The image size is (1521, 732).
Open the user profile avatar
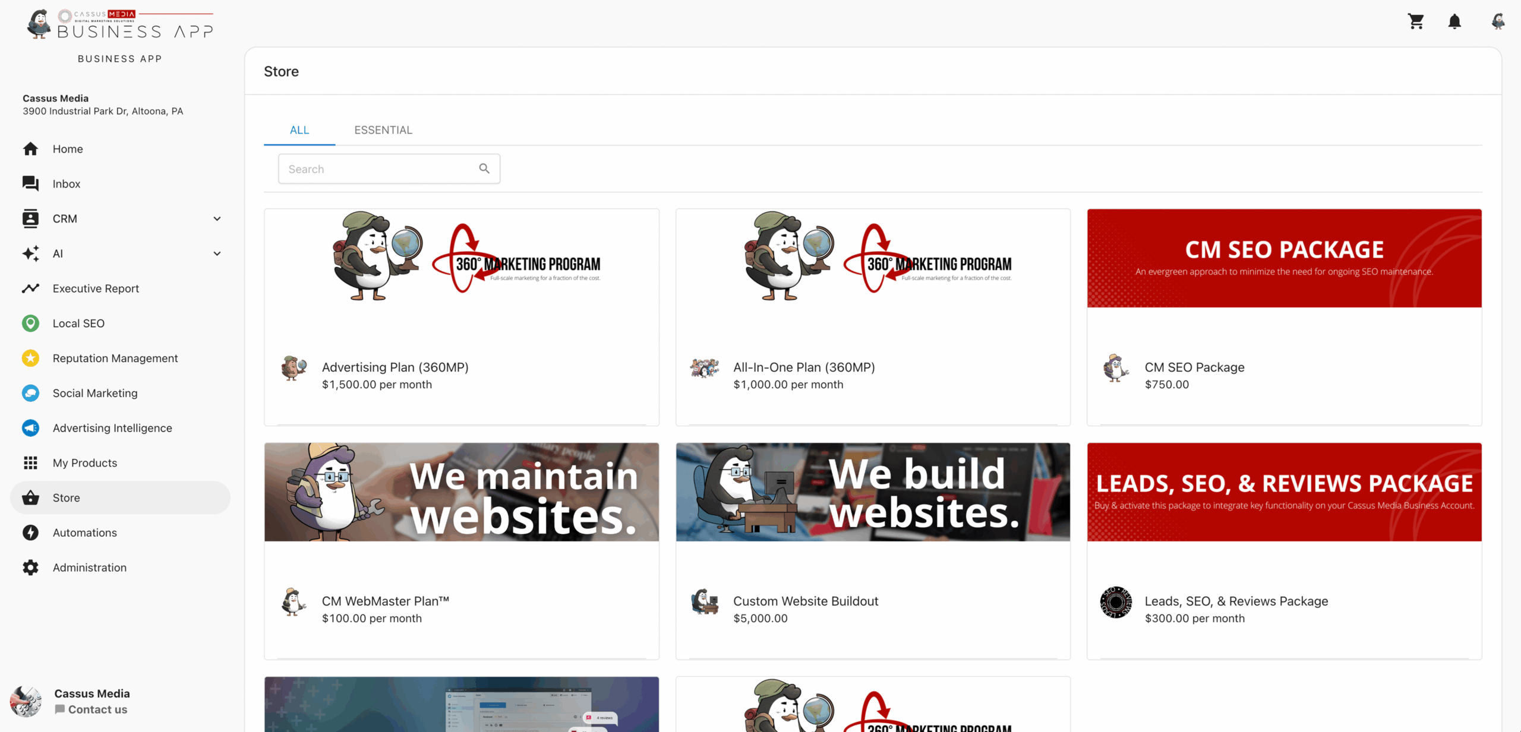click(x=1498, y=22)
